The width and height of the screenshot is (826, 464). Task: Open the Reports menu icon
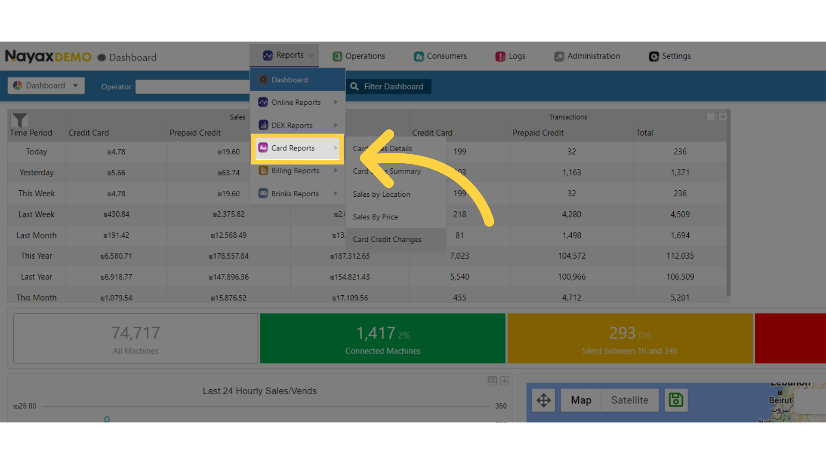tap(268, 55)
